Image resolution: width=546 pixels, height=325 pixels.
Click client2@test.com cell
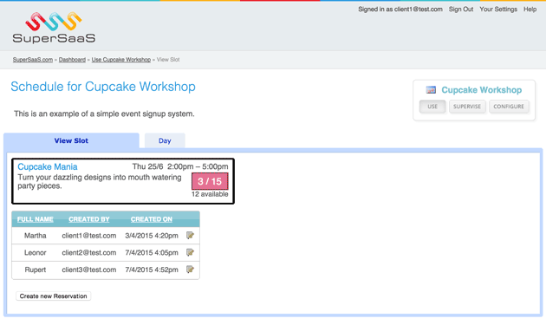tap(89, 252)
